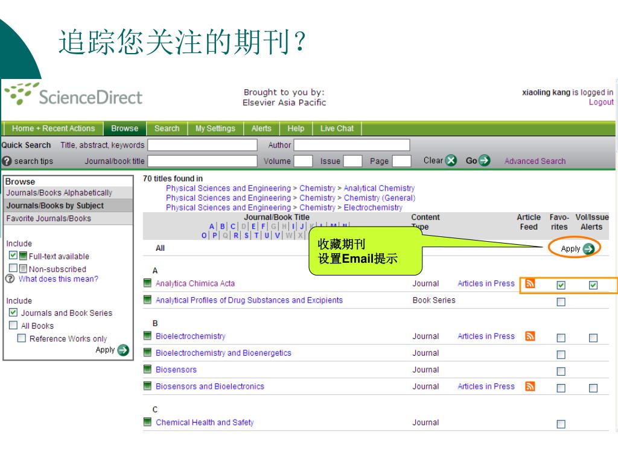Open the Help tab
This screenshot has width=618, height=463.
click(x=296, y=129)
